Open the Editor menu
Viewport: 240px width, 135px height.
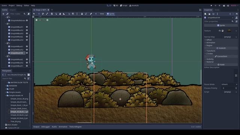pos(26,6)
